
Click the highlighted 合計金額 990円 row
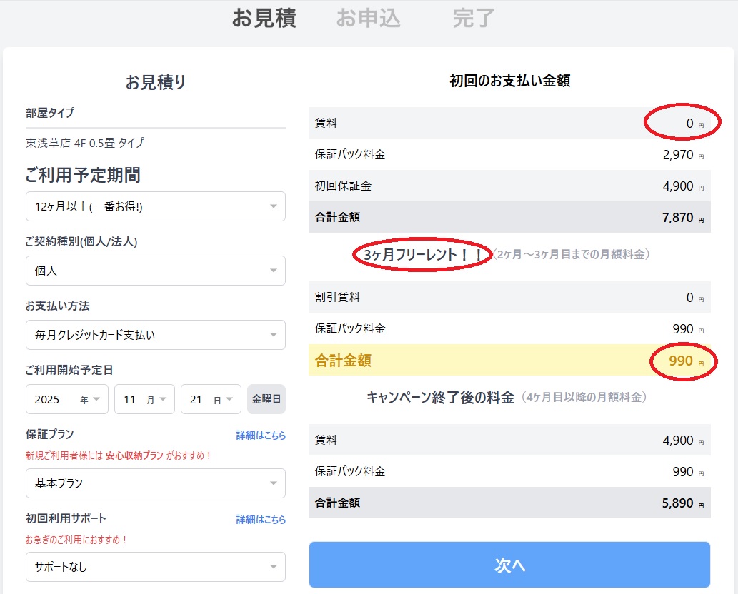click(509, 361)
